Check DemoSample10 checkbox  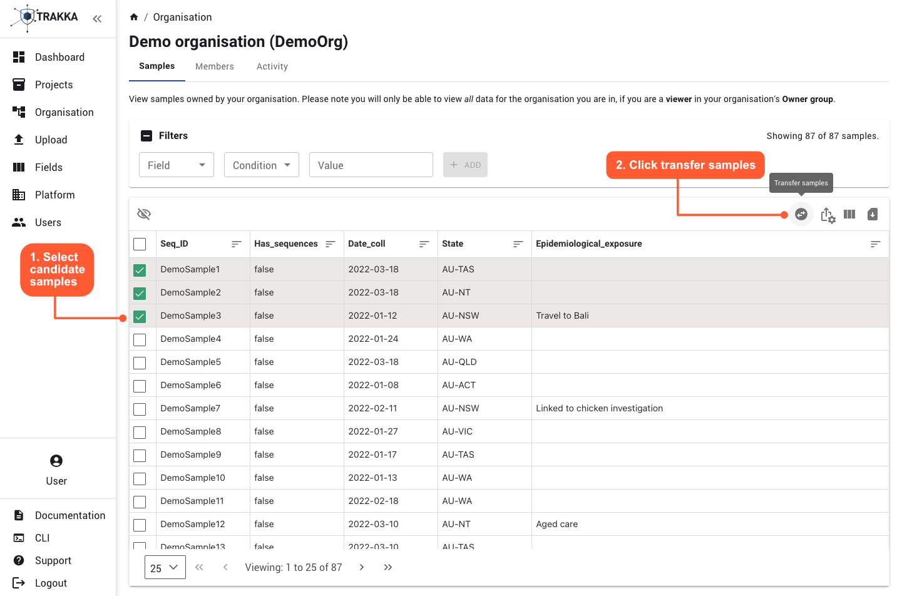click(x=140, y=478)
